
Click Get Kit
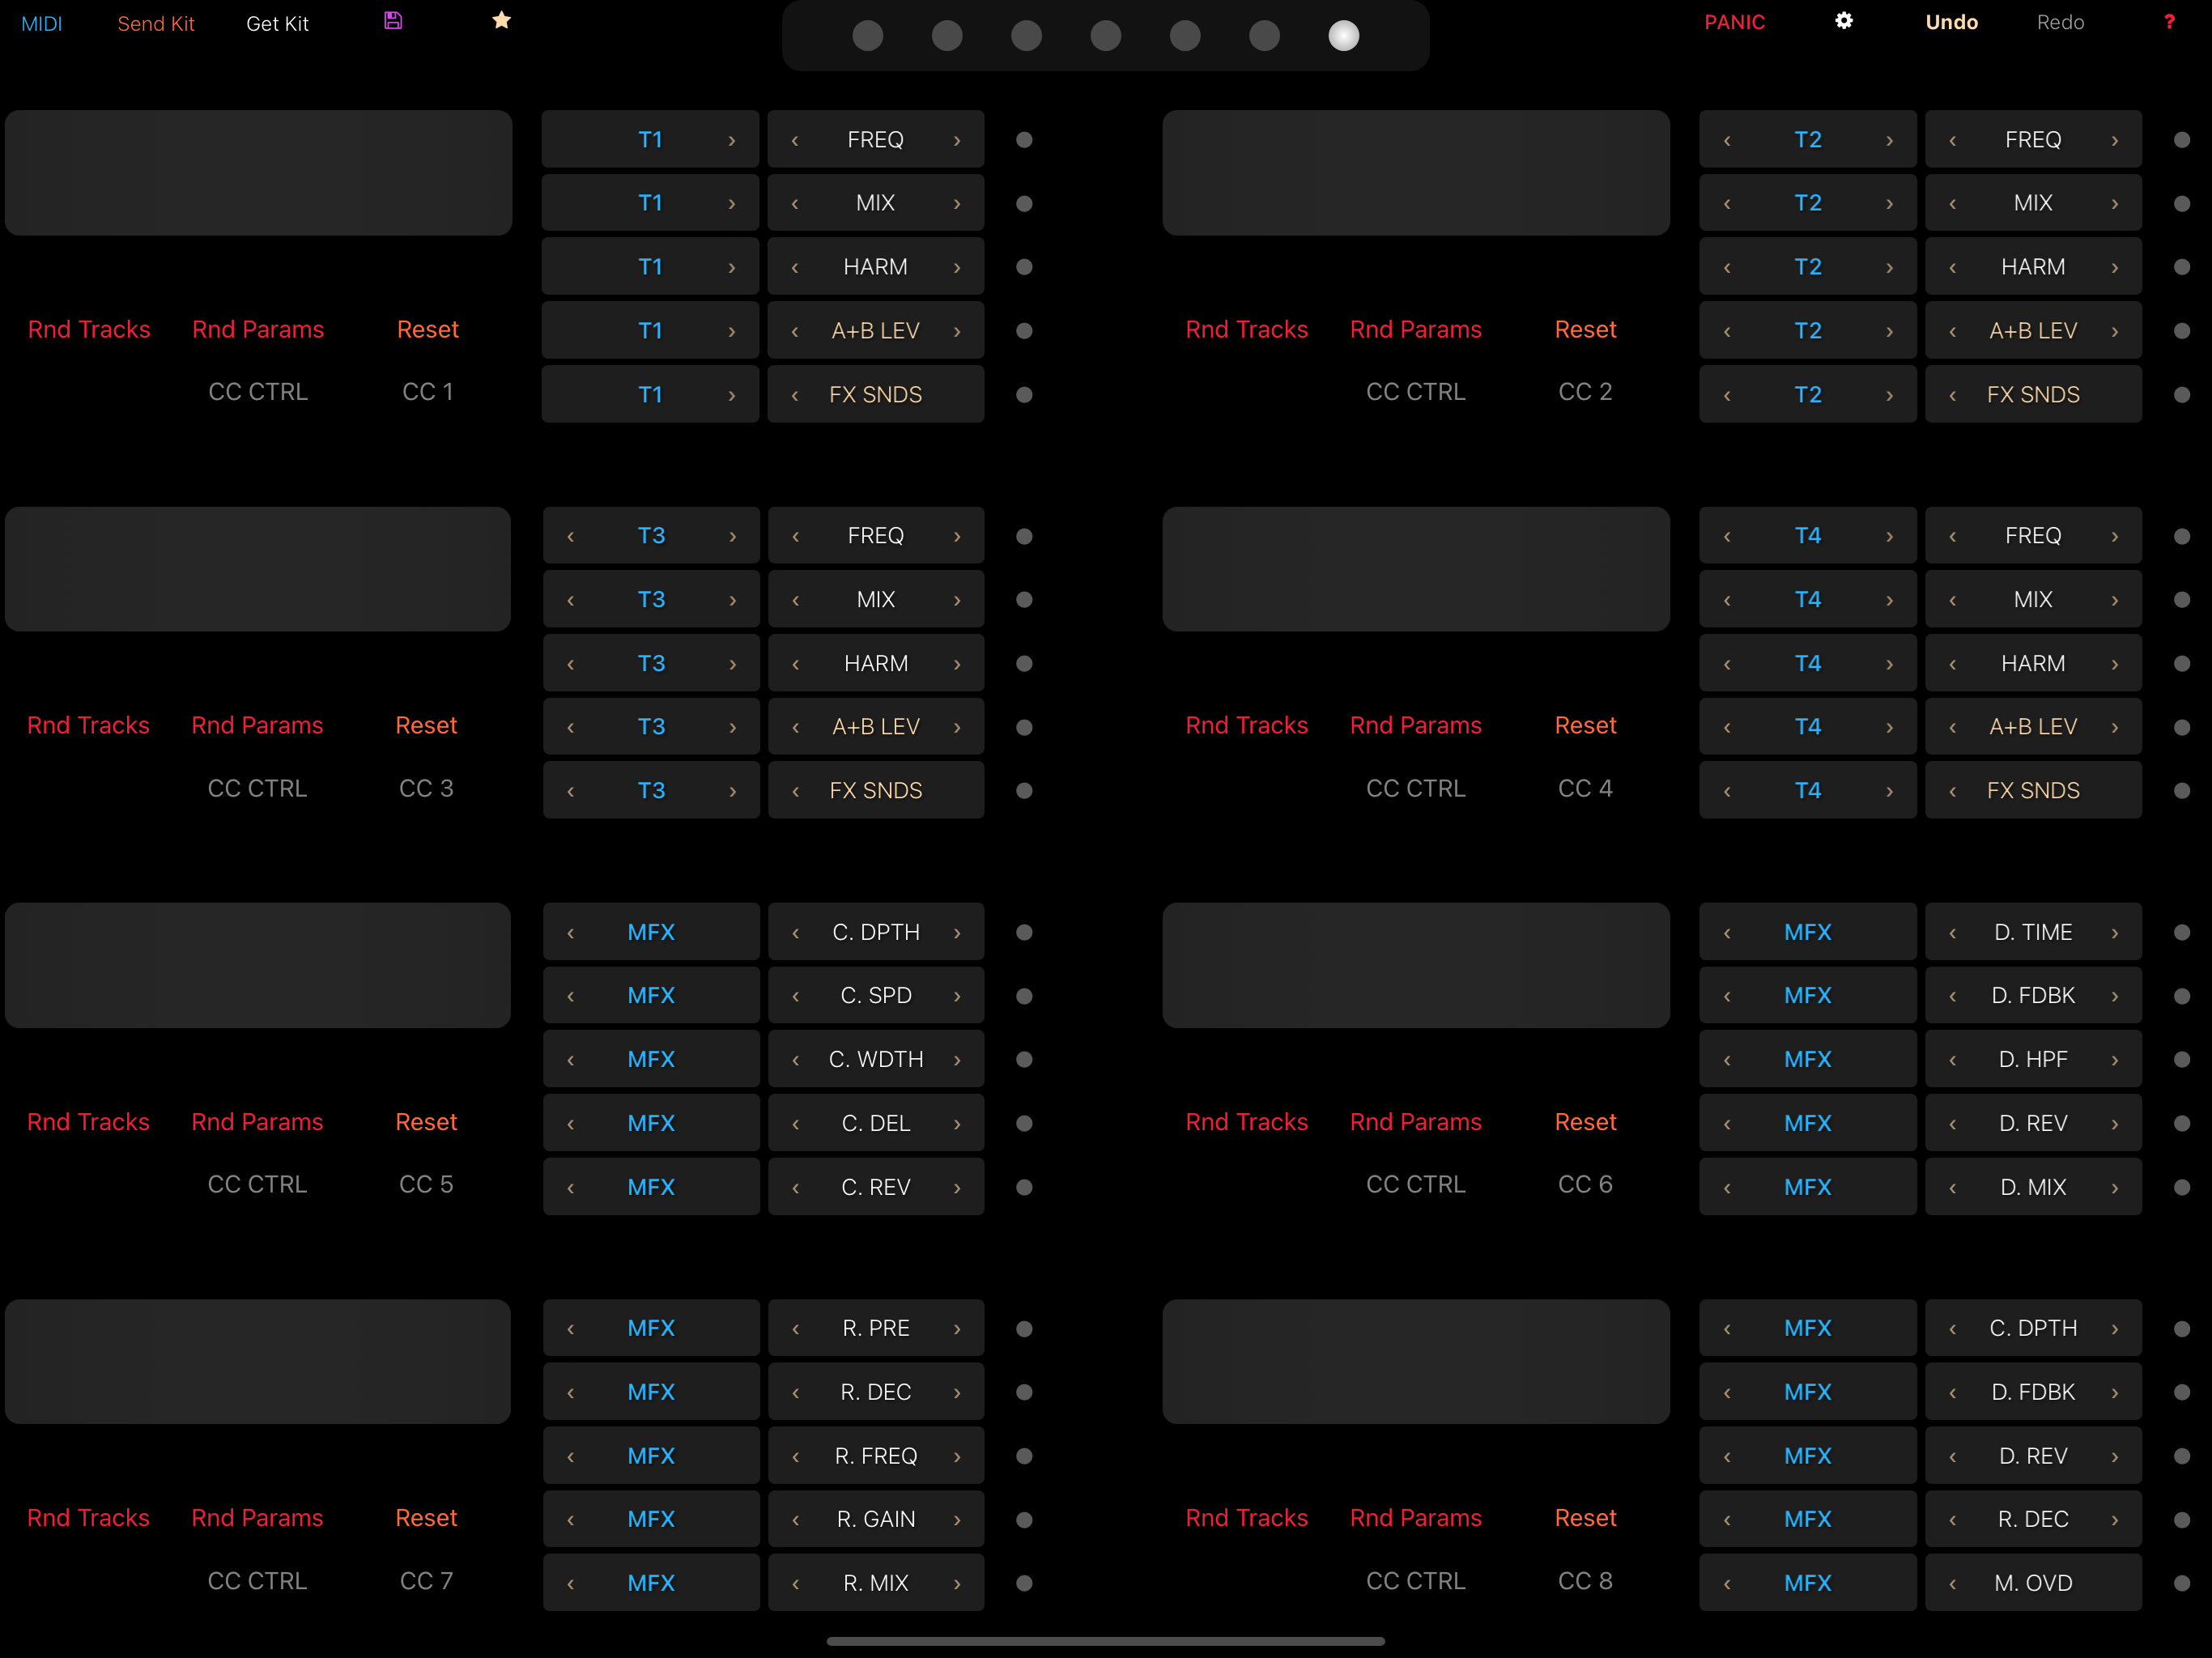pos(277,23)
